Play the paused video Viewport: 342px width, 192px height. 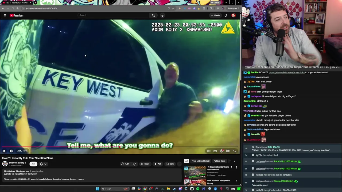pos(4,151)
